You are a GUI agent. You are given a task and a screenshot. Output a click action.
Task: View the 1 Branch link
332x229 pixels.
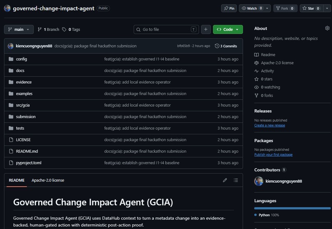48,29
